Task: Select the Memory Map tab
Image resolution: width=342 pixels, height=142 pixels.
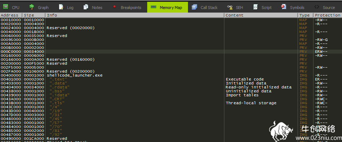Action: click(167, 8)
